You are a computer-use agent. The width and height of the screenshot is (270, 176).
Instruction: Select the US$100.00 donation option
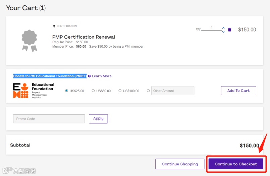[120, 91]
